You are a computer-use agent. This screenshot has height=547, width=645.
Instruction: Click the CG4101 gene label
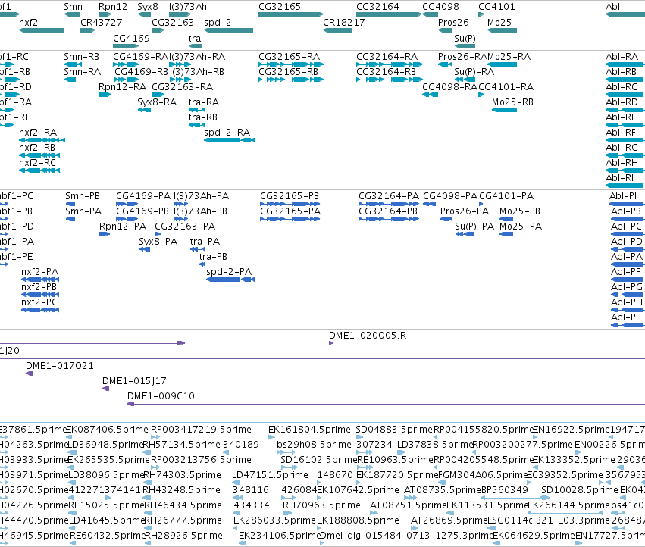coord(496,7)
